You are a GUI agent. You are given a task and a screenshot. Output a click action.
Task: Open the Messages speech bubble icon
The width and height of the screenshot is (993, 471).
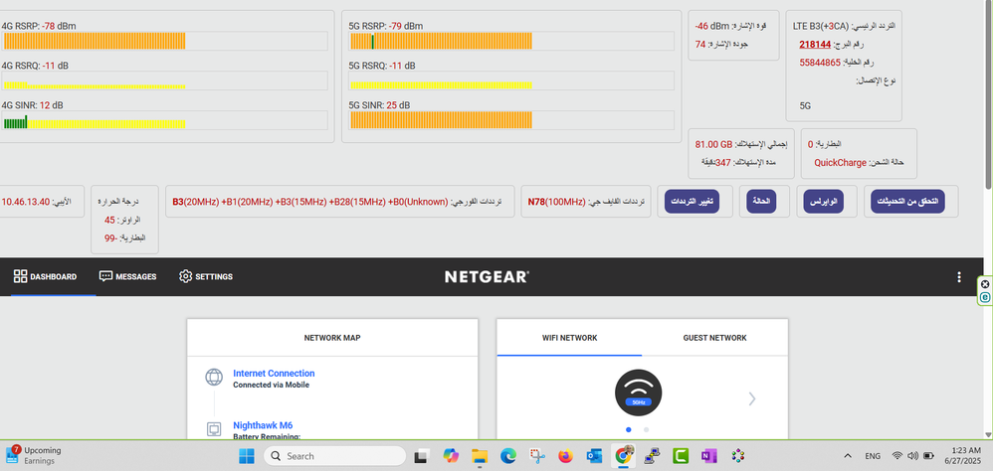(x=105, y=276)
